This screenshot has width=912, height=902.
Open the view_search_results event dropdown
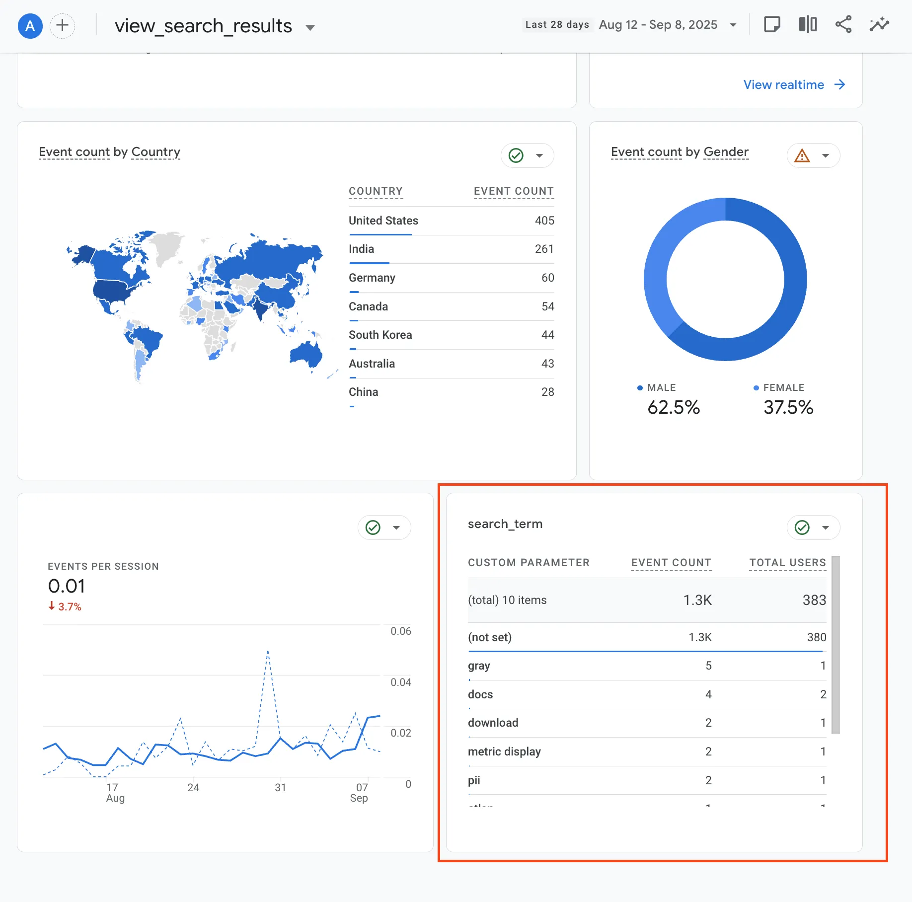pos(310,27)
